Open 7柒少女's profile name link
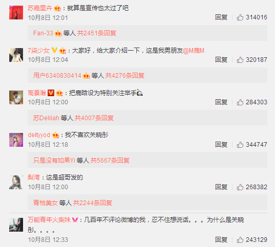The image size is (275, 247). (x=38, y=51)
